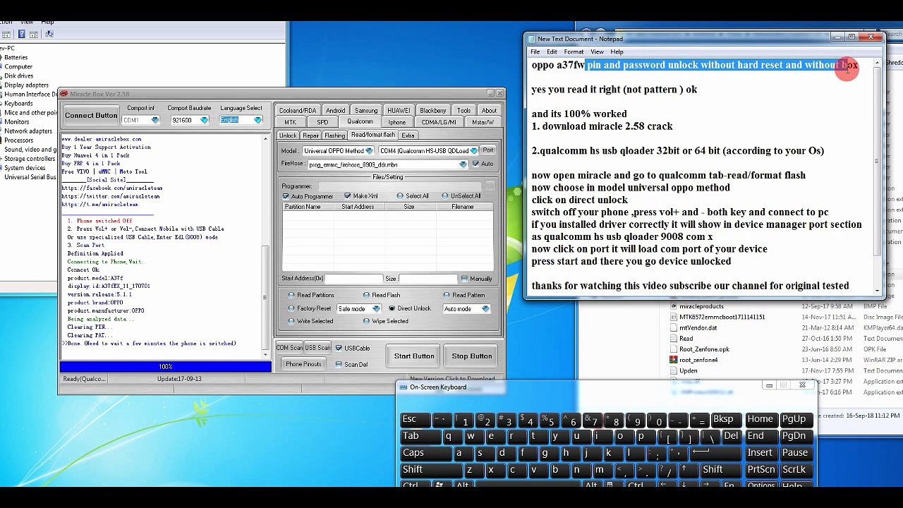Select the Direct Unlock radio button
The image size is (903, 508).
tap(392, 308)
